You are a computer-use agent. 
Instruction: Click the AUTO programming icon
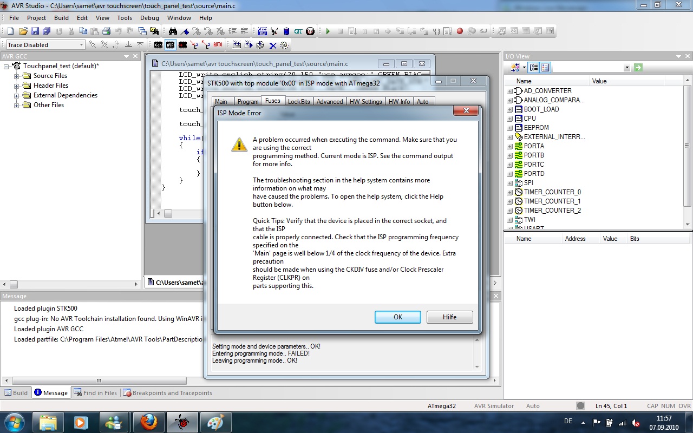pos(218,45)
